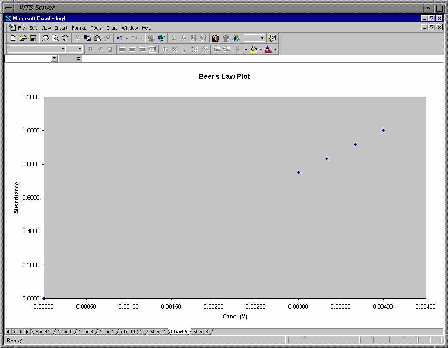Launch the Chart Wizard icon
448x348 pixels.
(215, 38)
